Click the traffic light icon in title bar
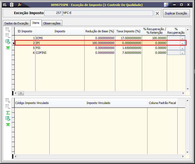195x164 pixels. (12, 5)
